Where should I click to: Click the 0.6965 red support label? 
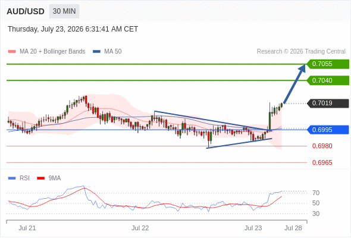(322, 162)
